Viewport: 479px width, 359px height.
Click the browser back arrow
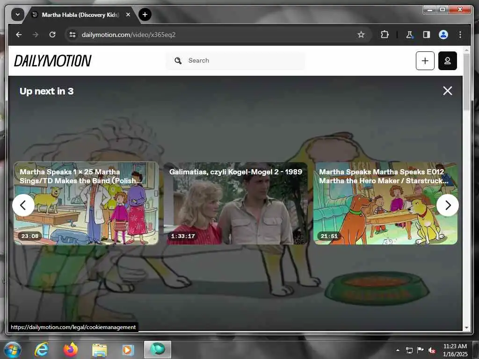pos(19,35)
